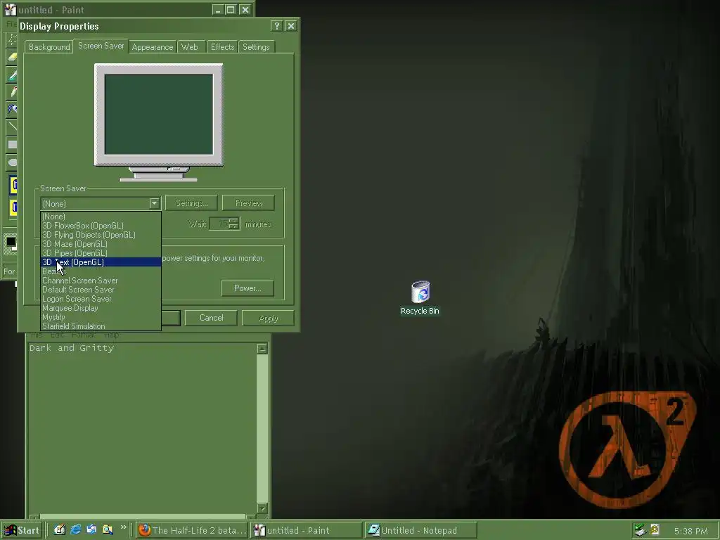Click the black foreground color box in Paint
Viewport: 720px width, 540px height.
[x=10, y=242]
